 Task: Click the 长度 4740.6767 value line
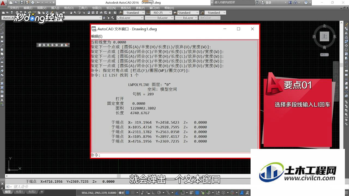[133, 113]
